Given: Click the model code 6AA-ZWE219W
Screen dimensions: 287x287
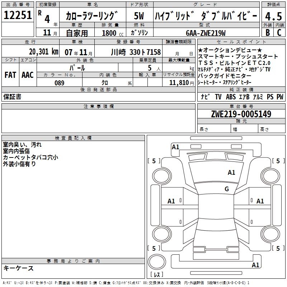Looking at the screenshot, I should 206,33.
